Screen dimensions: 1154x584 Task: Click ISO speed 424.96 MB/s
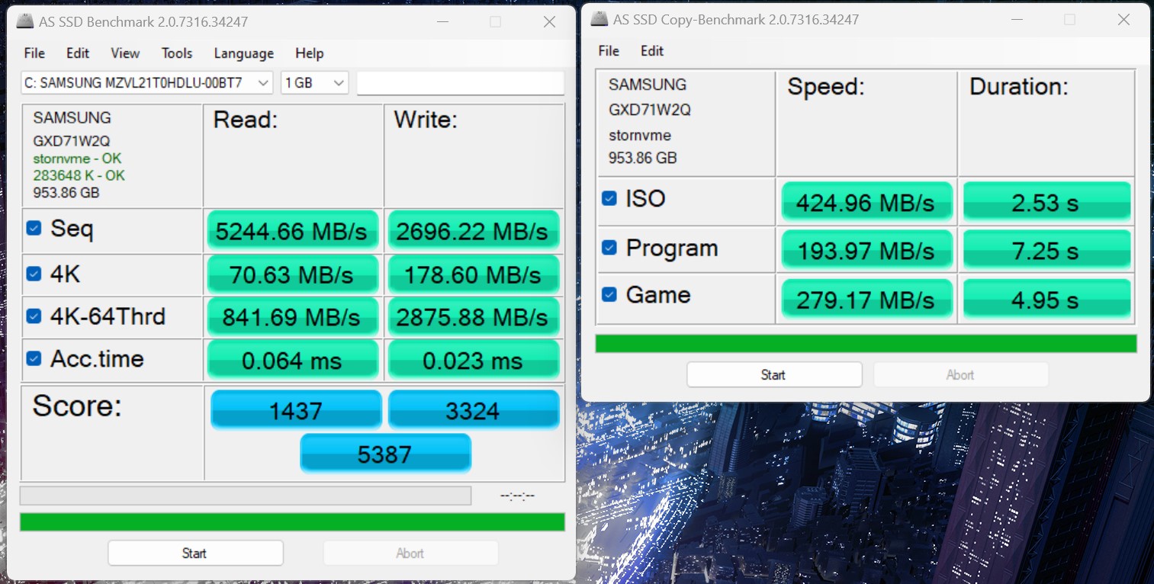click(867, 203)
